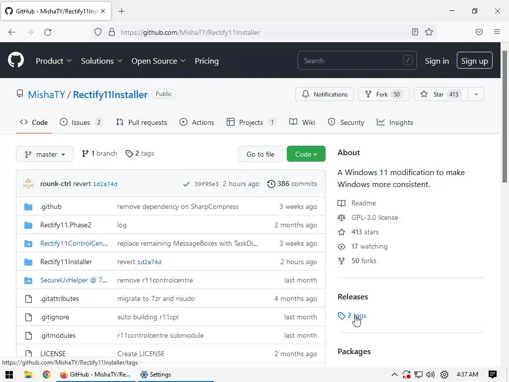Go back with browser back arrow

tap(12, 32)
